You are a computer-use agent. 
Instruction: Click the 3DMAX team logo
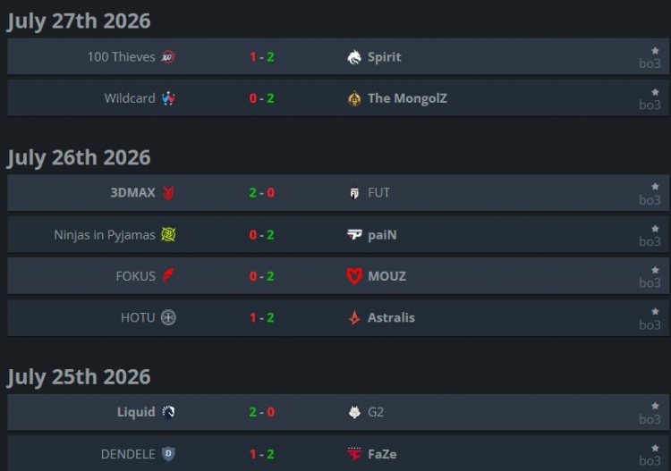[168, 193]
